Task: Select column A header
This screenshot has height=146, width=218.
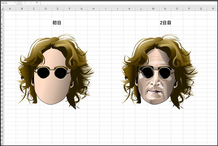Action: tap(10, 9)
